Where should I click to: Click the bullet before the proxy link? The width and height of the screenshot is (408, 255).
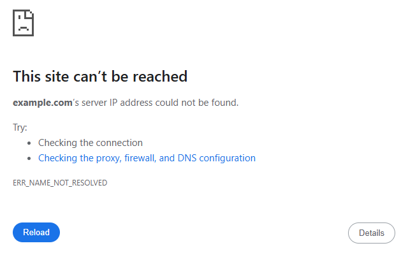point(29,159)
